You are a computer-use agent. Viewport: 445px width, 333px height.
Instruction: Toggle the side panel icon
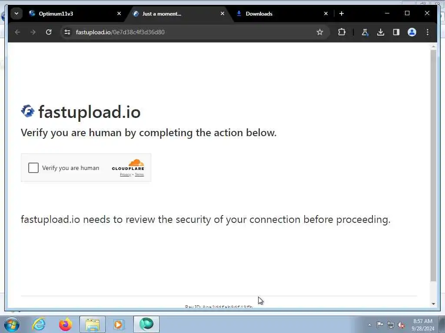click(x=396, y=32)
